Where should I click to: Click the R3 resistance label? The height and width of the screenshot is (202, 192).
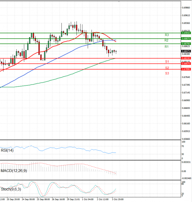(167, 35)
